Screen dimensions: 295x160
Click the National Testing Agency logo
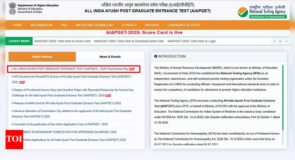pos(262,12)
